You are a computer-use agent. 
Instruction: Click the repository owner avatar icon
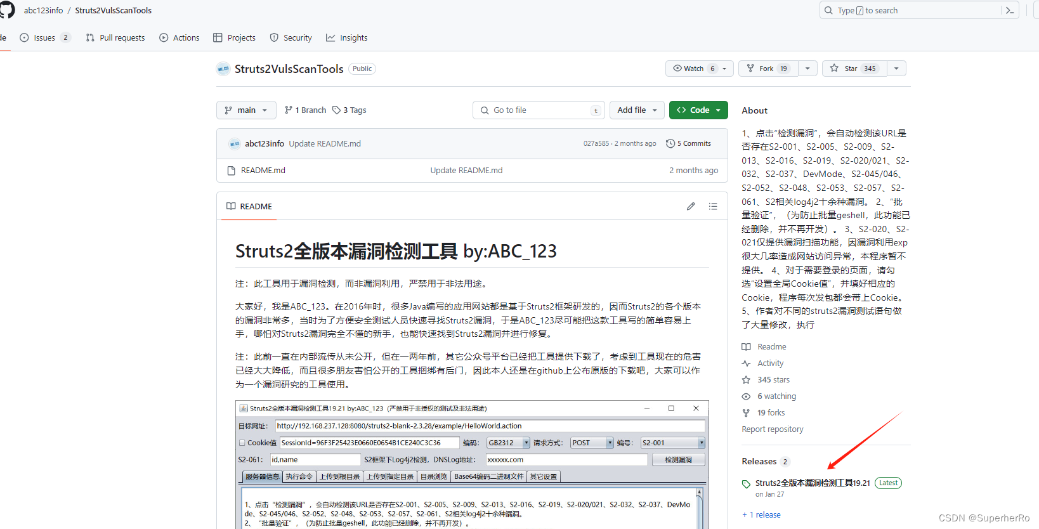tap(223, 69)
